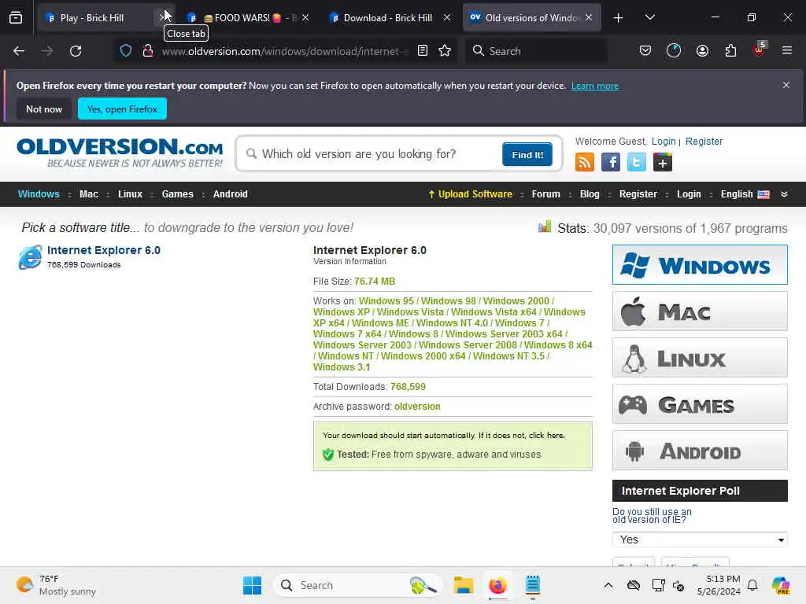Image resolution: width=806 pixels, height=604 pixels.
Task: Click the Not now button
Action: click(44, 109)
